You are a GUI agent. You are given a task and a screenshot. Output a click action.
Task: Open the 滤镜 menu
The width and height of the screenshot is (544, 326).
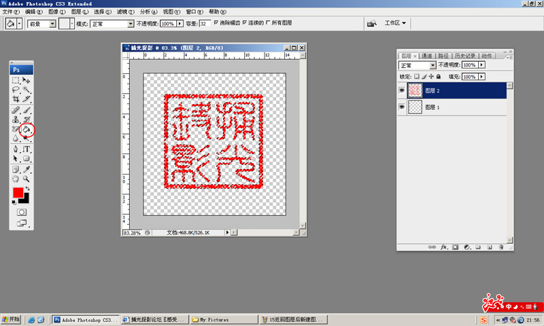pyautogui.click(x=126, y=12)
